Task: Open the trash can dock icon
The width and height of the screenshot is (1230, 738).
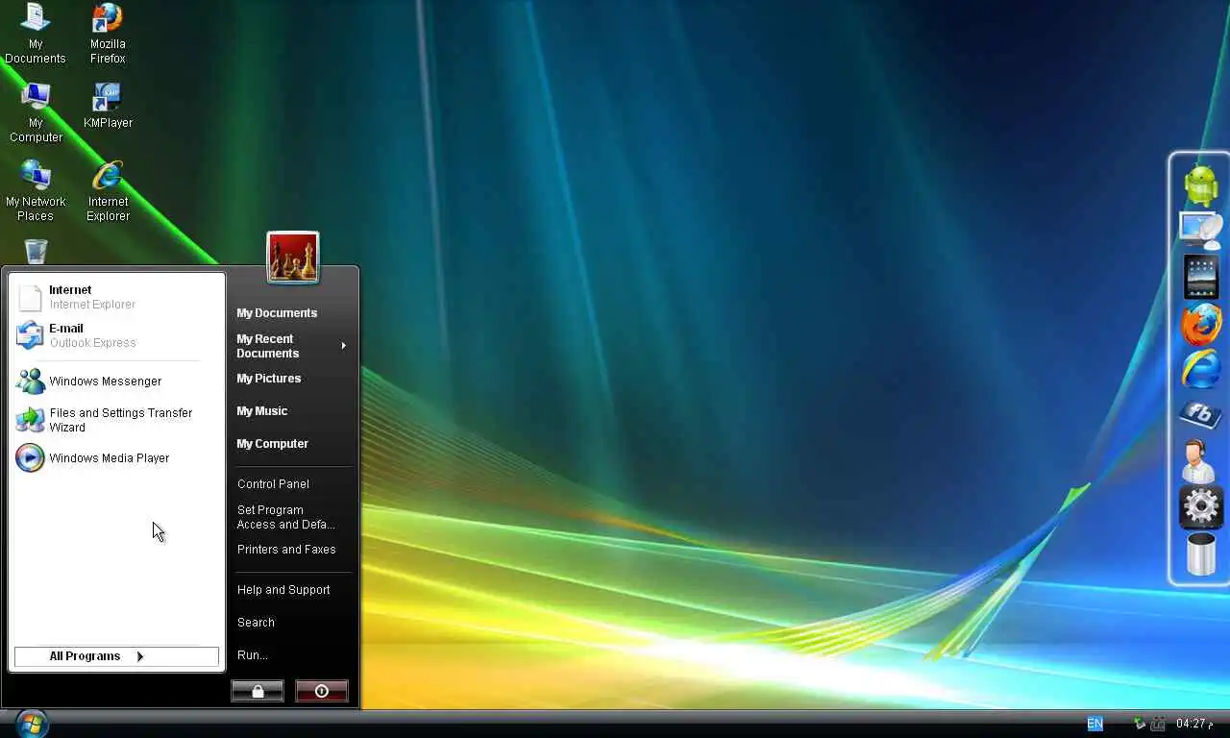Action: click(1201, 553)
